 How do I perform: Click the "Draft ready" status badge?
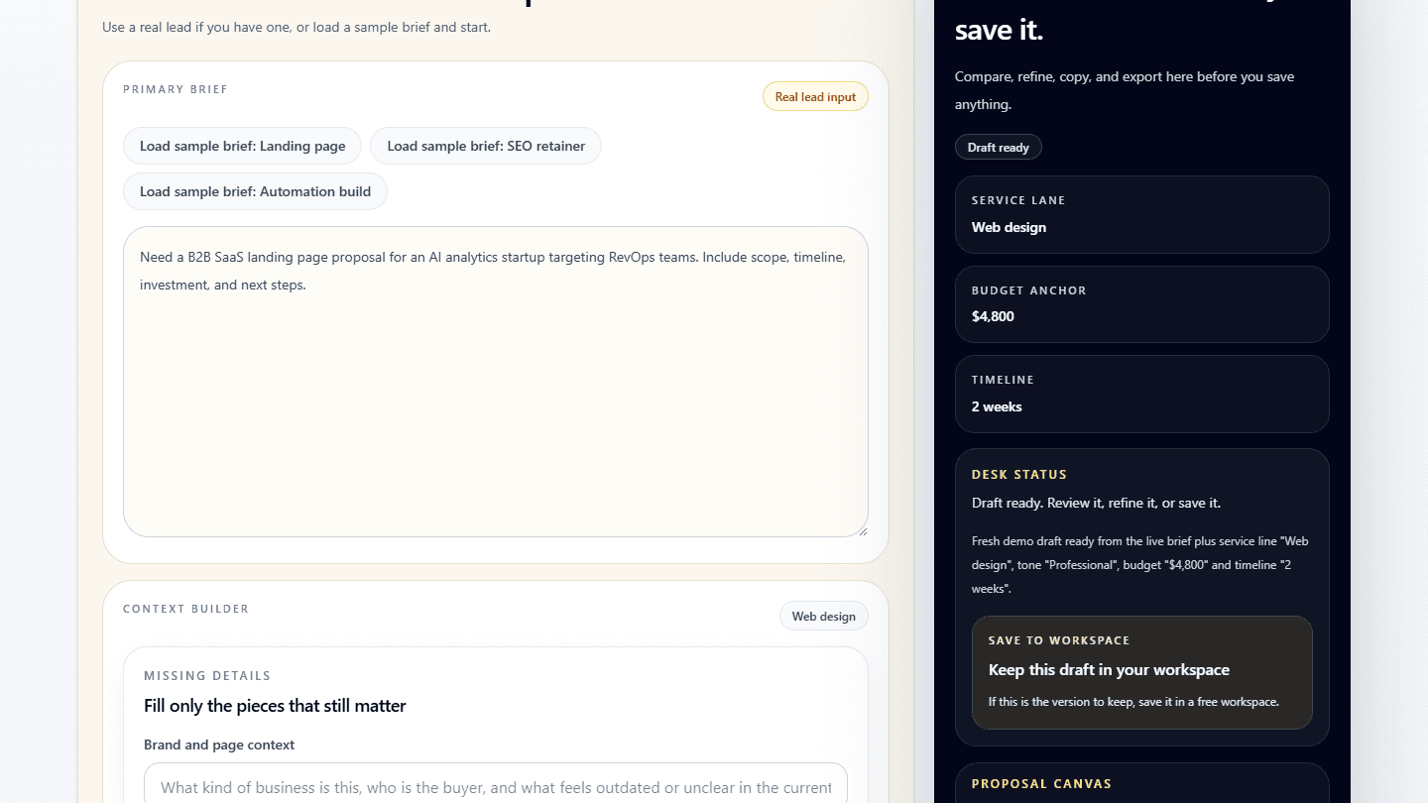(x=998, y=147)
